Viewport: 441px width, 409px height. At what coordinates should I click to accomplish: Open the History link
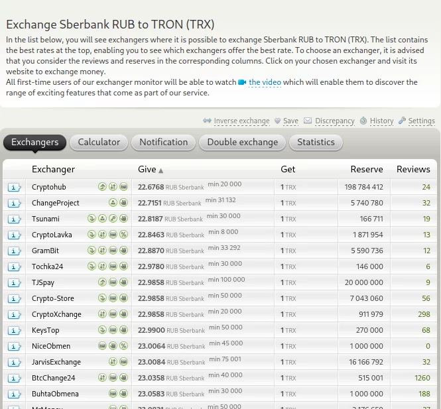(x=381, y=121)
